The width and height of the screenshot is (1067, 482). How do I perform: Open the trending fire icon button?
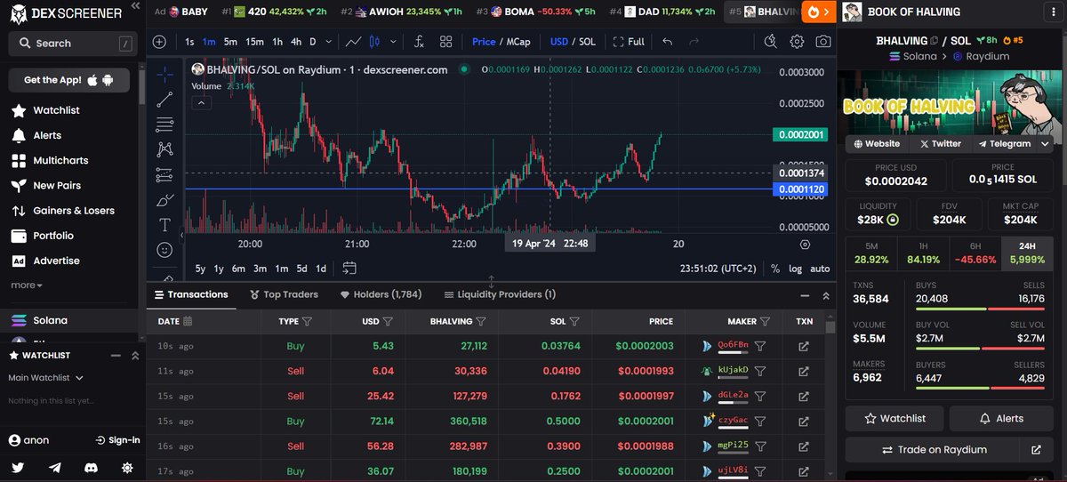click(818, 12)
